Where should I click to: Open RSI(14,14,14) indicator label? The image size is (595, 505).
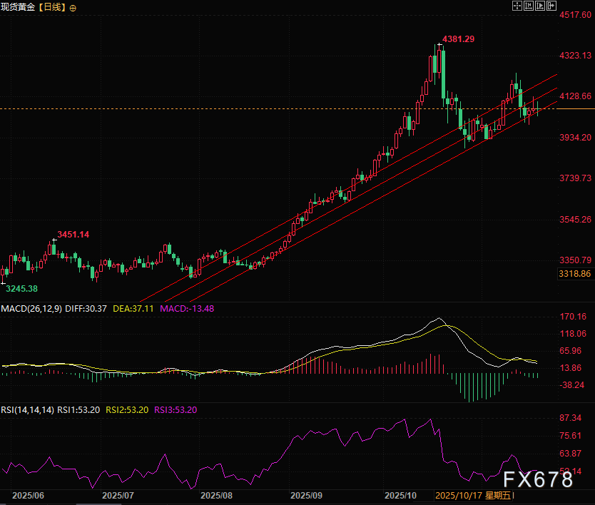pyautogui.click(x=26, y=409)
